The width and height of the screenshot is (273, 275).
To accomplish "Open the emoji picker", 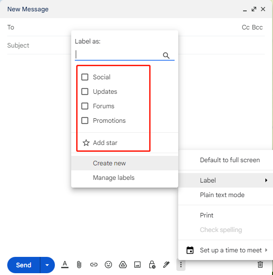I will coord(108,265).
